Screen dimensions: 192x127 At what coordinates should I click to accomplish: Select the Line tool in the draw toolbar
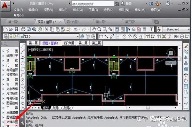pos(23,46)
